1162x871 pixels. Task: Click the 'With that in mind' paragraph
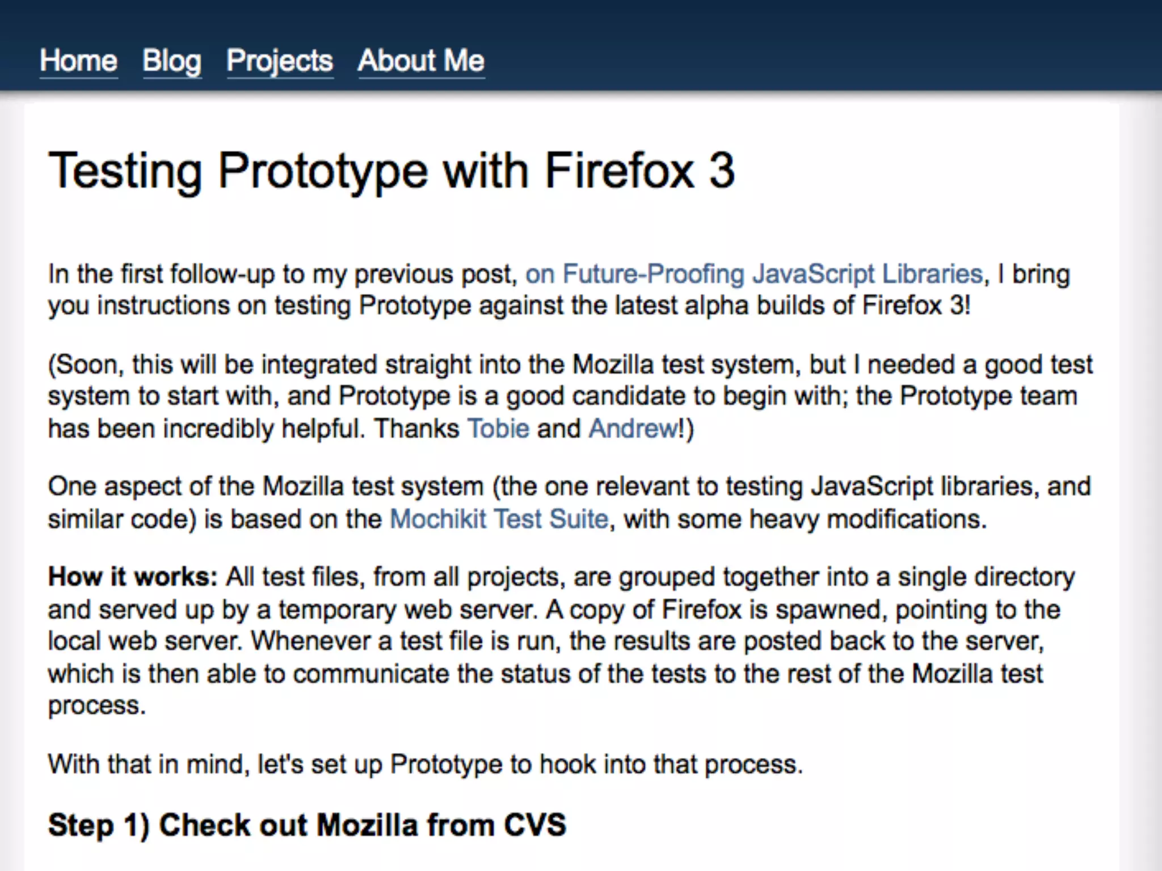tap(426, 764)
